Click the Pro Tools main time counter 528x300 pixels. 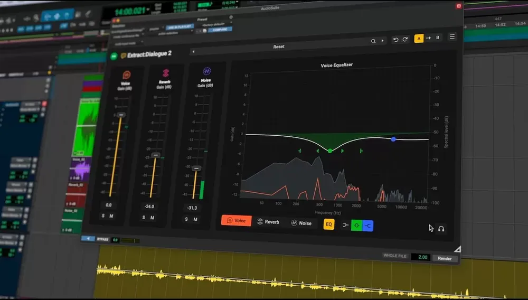(x=130, y=12)
